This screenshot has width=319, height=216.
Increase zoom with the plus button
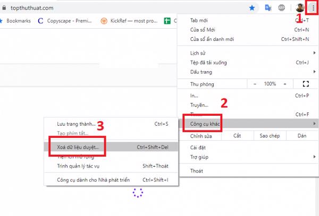pos(285,84)
